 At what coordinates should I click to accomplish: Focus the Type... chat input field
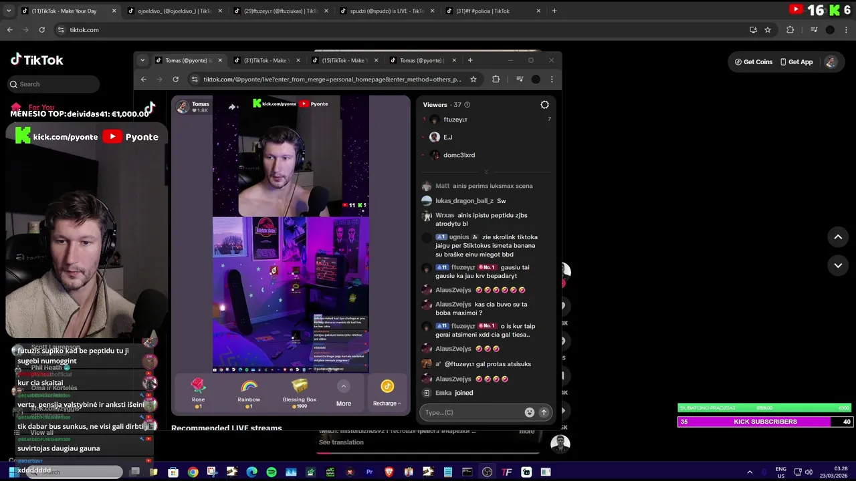point(473,412)
